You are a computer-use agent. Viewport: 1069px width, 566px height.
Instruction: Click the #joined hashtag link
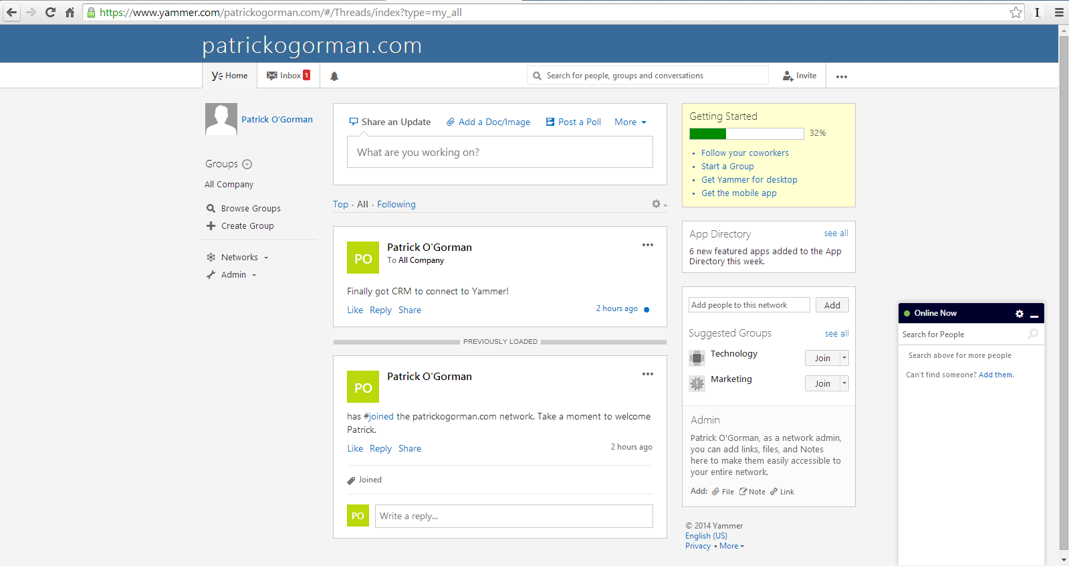pos(378,416)
